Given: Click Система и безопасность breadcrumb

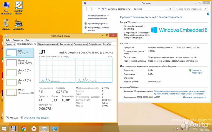Looking at the screenshot, I should [119, 9].
